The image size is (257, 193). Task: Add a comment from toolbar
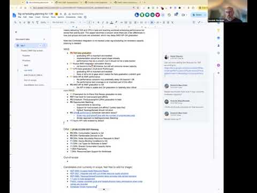pyautogui.click(x=126, y=23)
